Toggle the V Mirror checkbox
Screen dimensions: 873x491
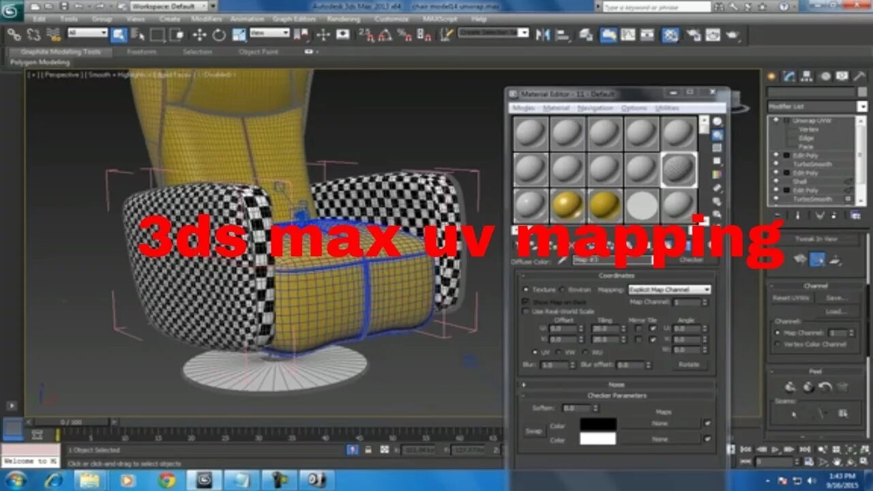click(x=638, y=339)
